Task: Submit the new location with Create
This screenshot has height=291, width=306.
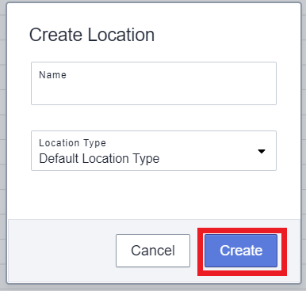Action: point(241,251)
